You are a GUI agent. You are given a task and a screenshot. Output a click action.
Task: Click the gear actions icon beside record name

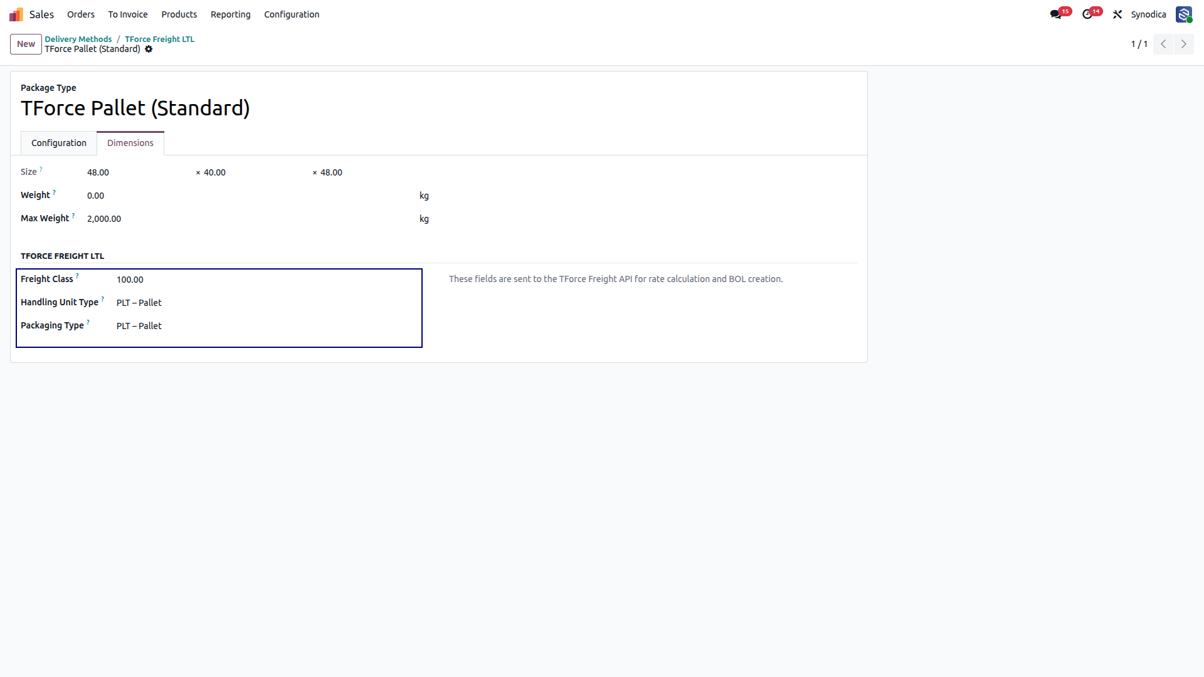coord(149,49)
